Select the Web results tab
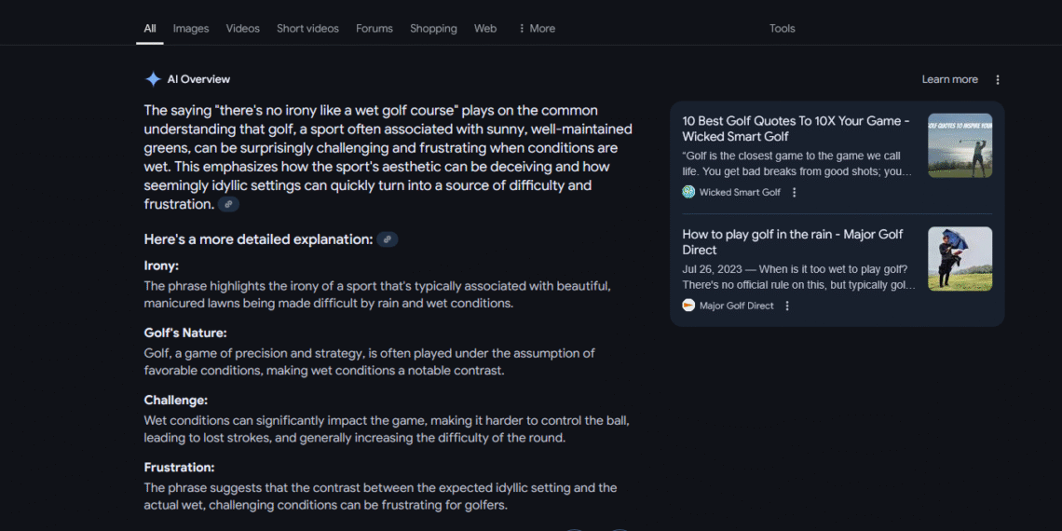The height and width of the screenshot is (531, 1062). pos(485,28)
